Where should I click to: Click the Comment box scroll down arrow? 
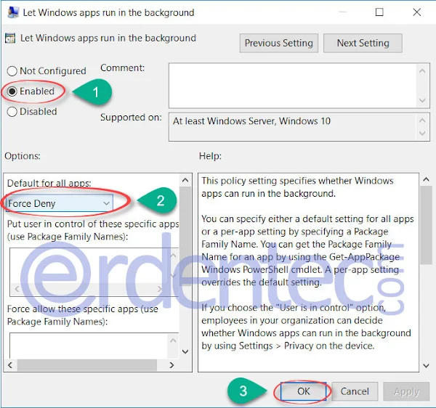tap(422, 100)
